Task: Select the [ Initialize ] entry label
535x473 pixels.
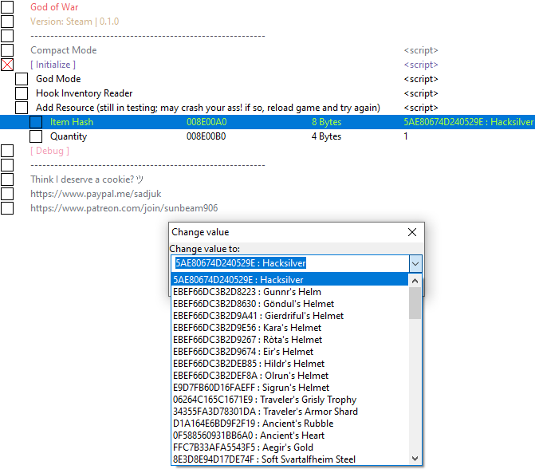Action: pos(53,65)
